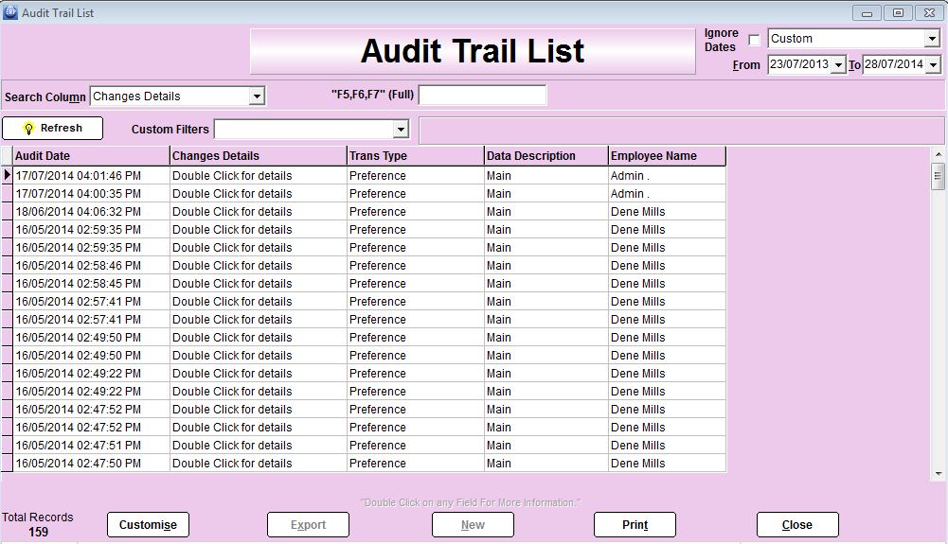This screenshot has width=948, height=544.
Task: Click the Changes Details column header
Action: 259,156
